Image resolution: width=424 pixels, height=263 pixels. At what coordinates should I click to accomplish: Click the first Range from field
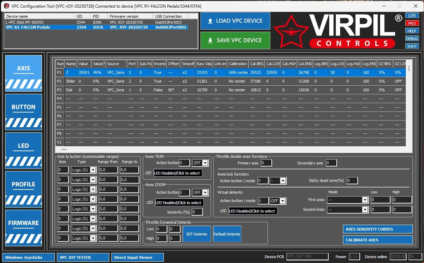point(108,170)
